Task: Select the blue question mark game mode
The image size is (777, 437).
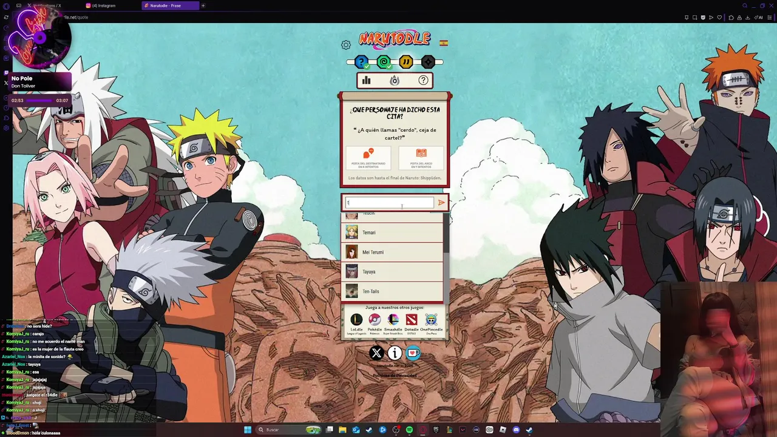Action: [361, 62]
